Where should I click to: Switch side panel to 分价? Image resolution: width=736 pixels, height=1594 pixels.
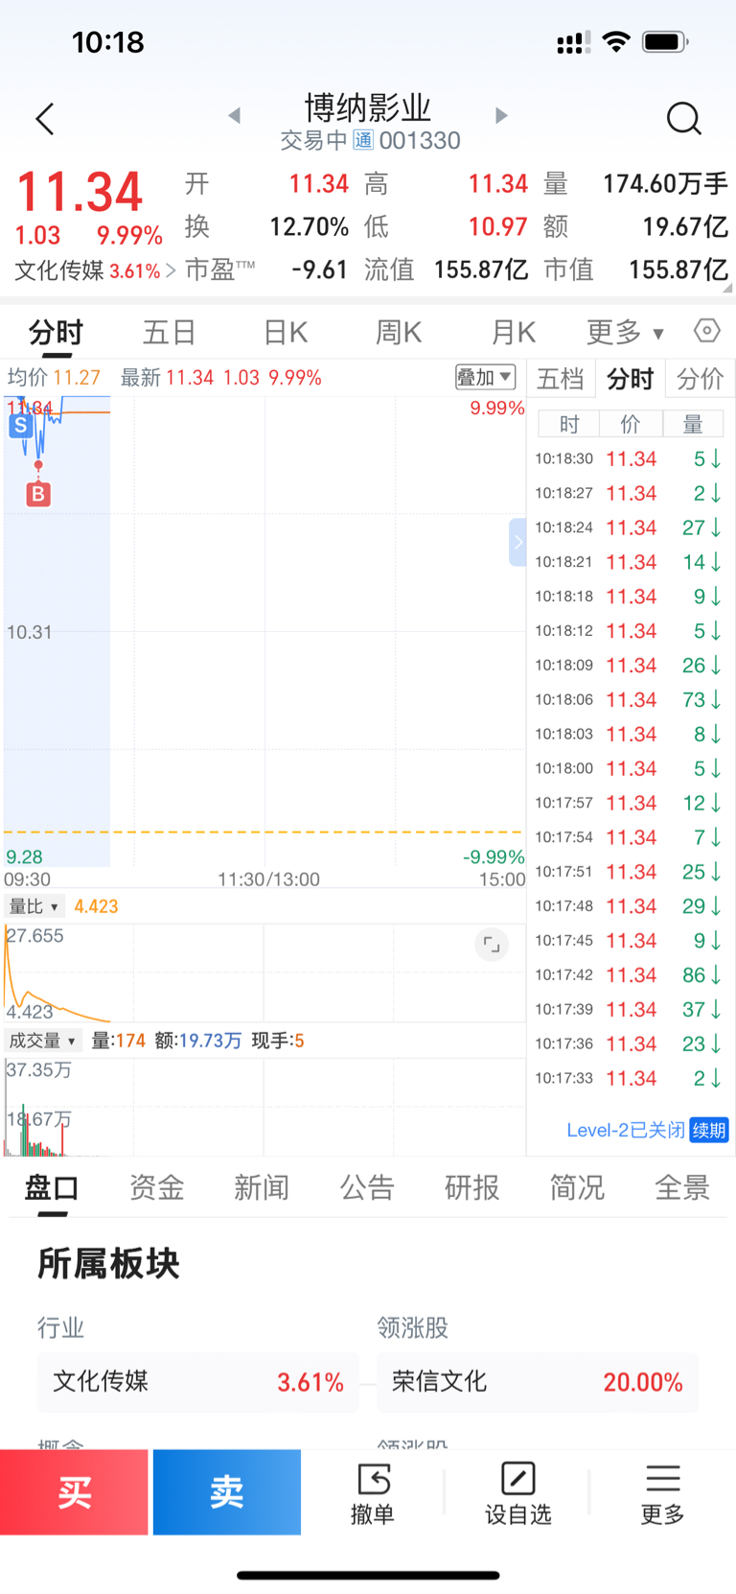(701, 379)
